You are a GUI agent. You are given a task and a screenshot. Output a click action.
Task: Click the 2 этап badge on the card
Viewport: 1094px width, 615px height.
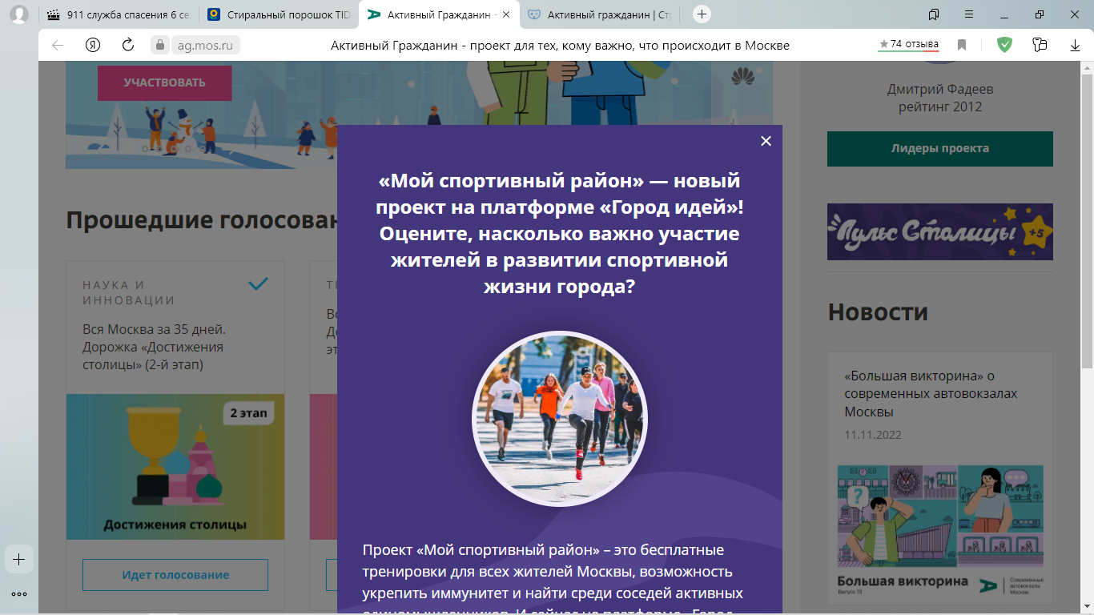pyautogui.click(x=249, y=413)
